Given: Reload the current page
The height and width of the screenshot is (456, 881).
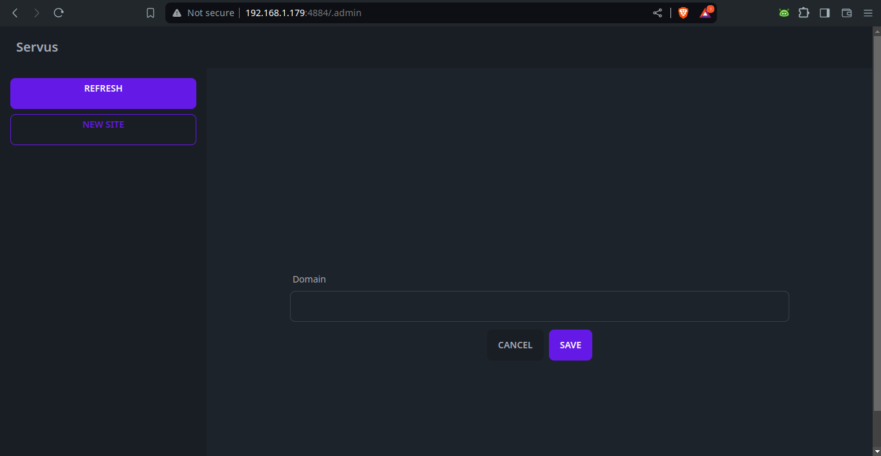Looking at the screenshot, I should (x=59, y=13).
